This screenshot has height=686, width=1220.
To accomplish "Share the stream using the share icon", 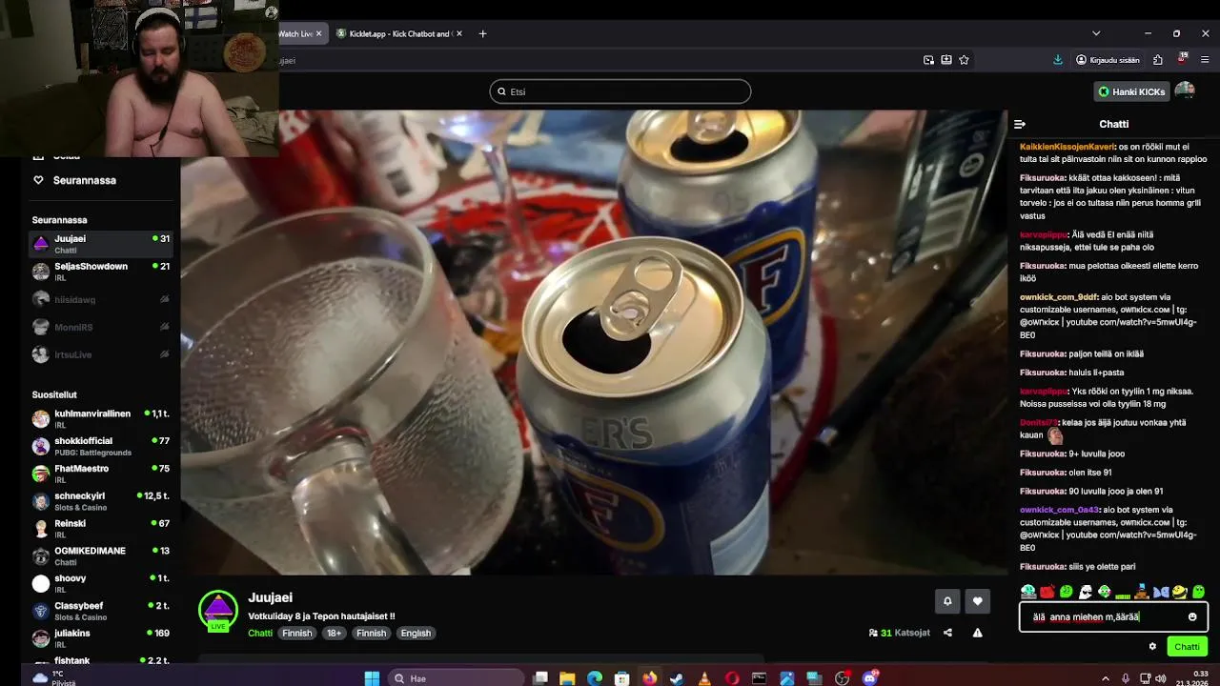I will click(947, 633).
